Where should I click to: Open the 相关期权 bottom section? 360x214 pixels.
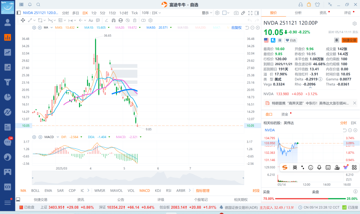[241, 200]
